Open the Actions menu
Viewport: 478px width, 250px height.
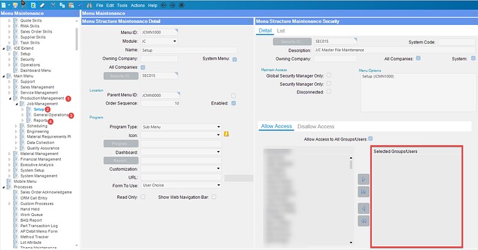pyautogui.click(x=138, y=5)
